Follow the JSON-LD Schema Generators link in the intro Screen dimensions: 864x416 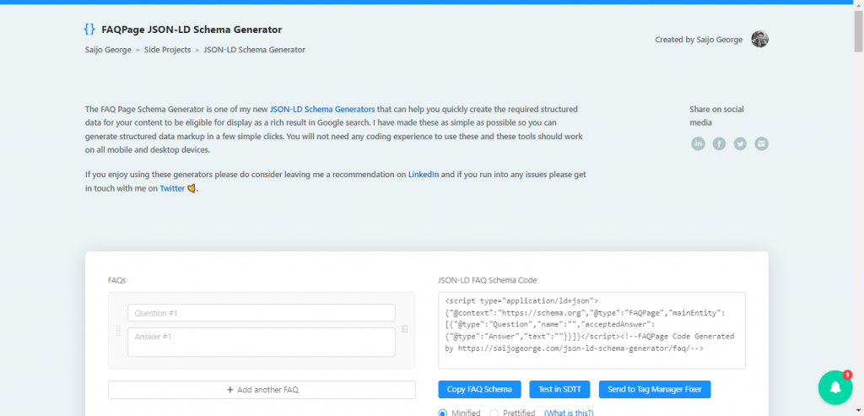click(x=322, y=109)
